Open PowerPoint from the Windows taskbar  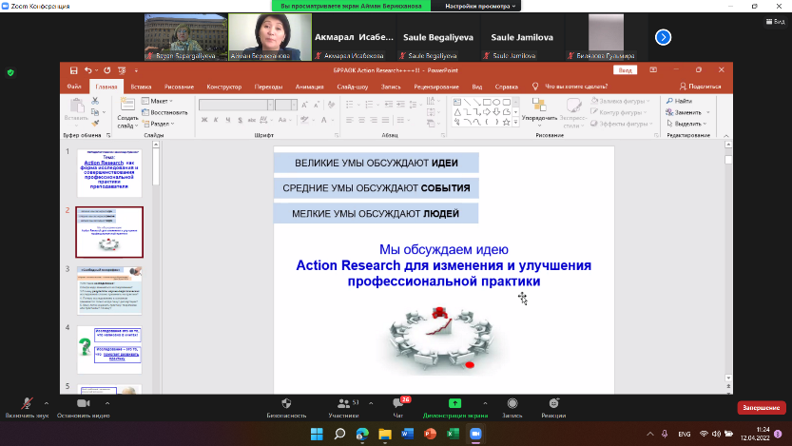point(429,434)
